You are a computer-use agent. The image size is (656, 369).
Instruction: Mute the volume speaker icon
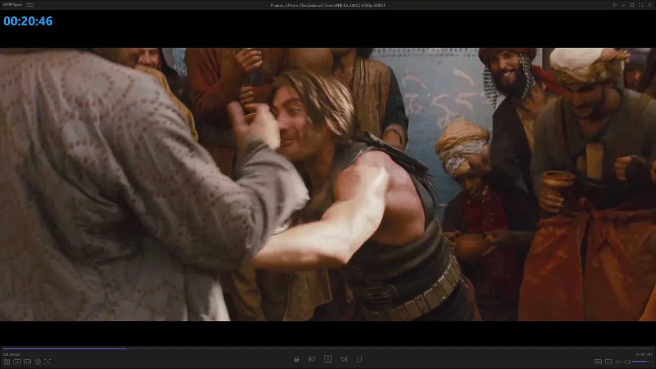627,362
